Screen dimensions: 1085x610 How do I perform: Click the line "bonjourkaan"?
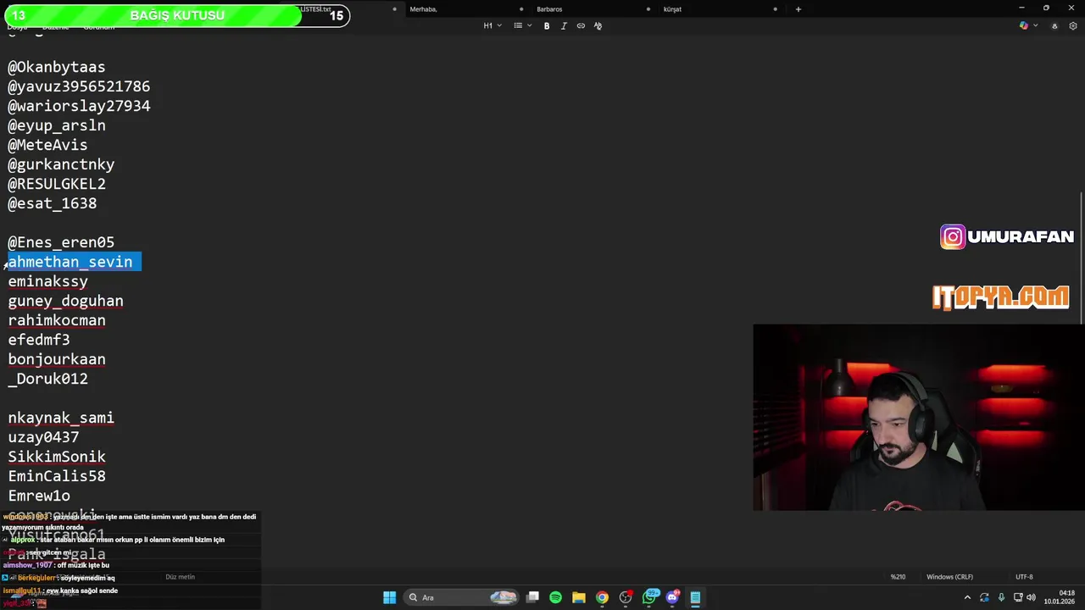pos(57,359)
